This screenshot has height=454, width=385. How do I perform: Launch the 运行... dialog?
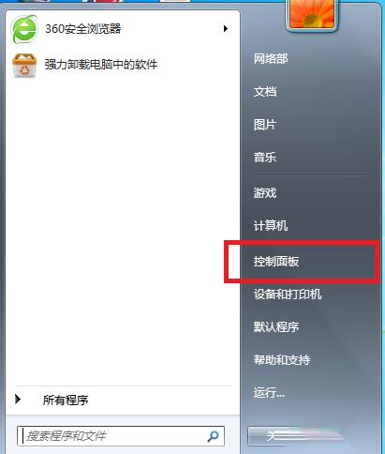coord(269,392)
